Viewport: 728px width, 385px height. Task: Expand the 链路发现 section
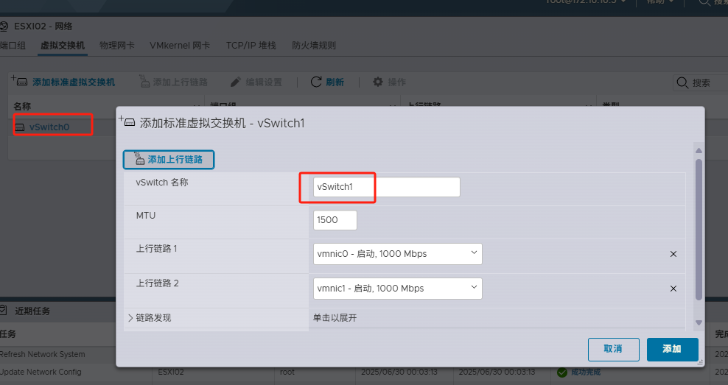point(131,318)
